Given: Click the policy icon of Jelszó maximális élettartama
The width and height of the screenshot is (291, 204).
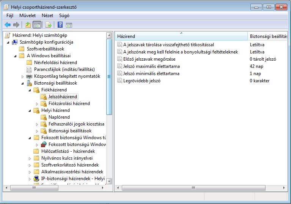Looking at the screenshot, I should coord(120,66).
